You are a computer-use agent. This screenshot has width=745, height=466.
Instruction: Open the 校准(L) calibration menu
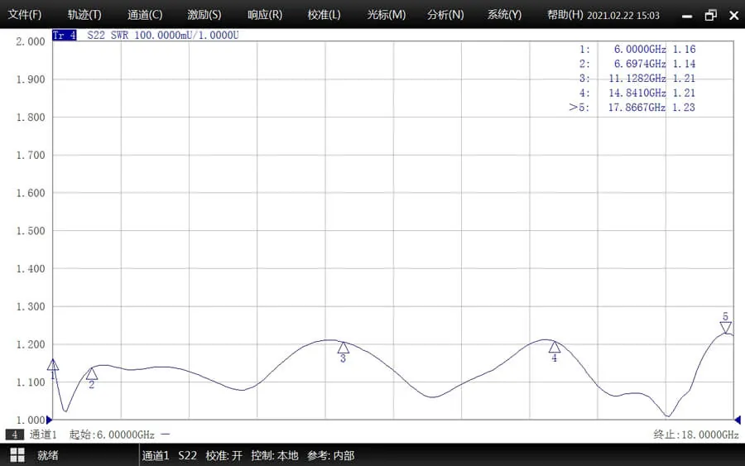[324, 15]
